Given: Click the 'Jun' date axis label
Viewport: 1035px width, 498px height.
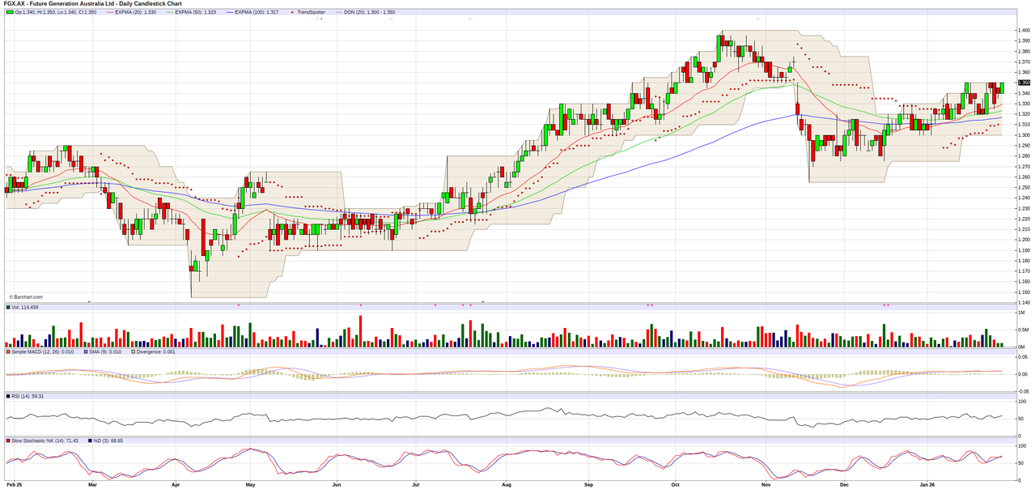Looking at the screenshot, I should tap(336, 484).
